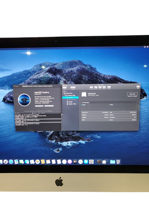149x199 pixels.
Task: Click the Software Update button
Action: point(49,106)
